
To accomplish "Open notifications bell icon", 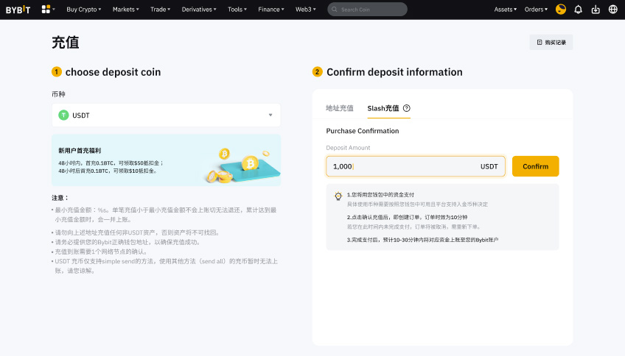I will point(578,9).
